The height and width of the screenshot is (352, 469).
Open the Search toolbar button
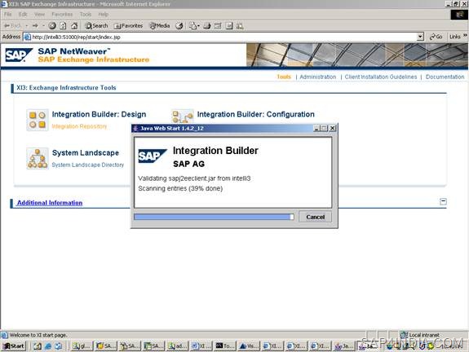[x=96, y=26]
